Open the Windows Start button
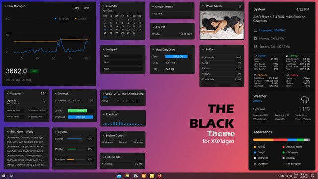 coord(4,176)
